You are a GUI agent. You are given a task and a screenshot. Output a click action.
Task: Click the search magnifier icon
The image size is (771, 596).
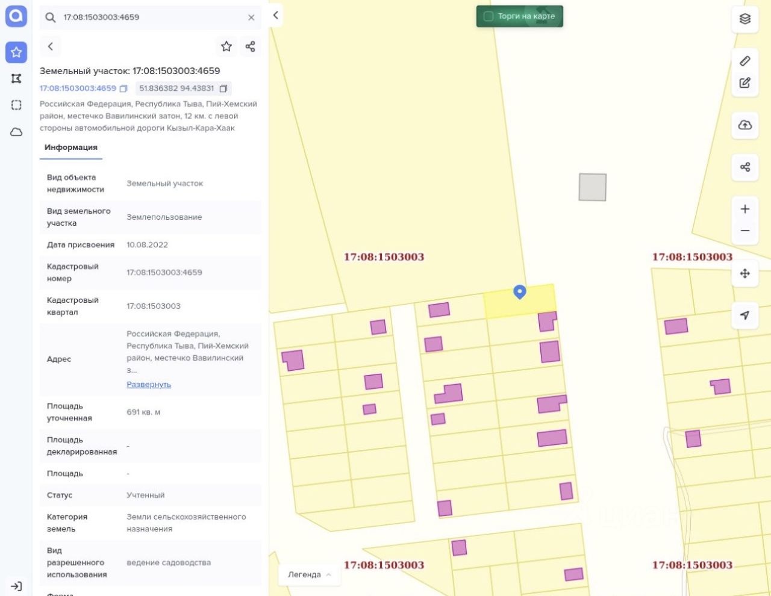pos(51,17)
